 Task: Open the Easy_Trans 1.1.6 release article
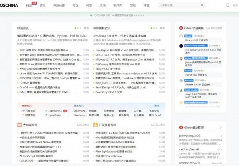pos(126,83)
